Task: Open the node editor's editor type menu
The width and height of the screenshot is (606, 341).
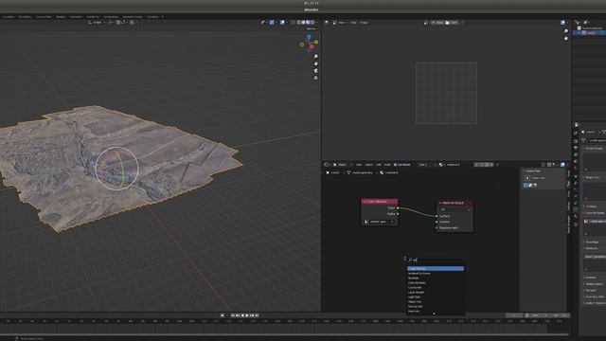Action: (327, 165)
